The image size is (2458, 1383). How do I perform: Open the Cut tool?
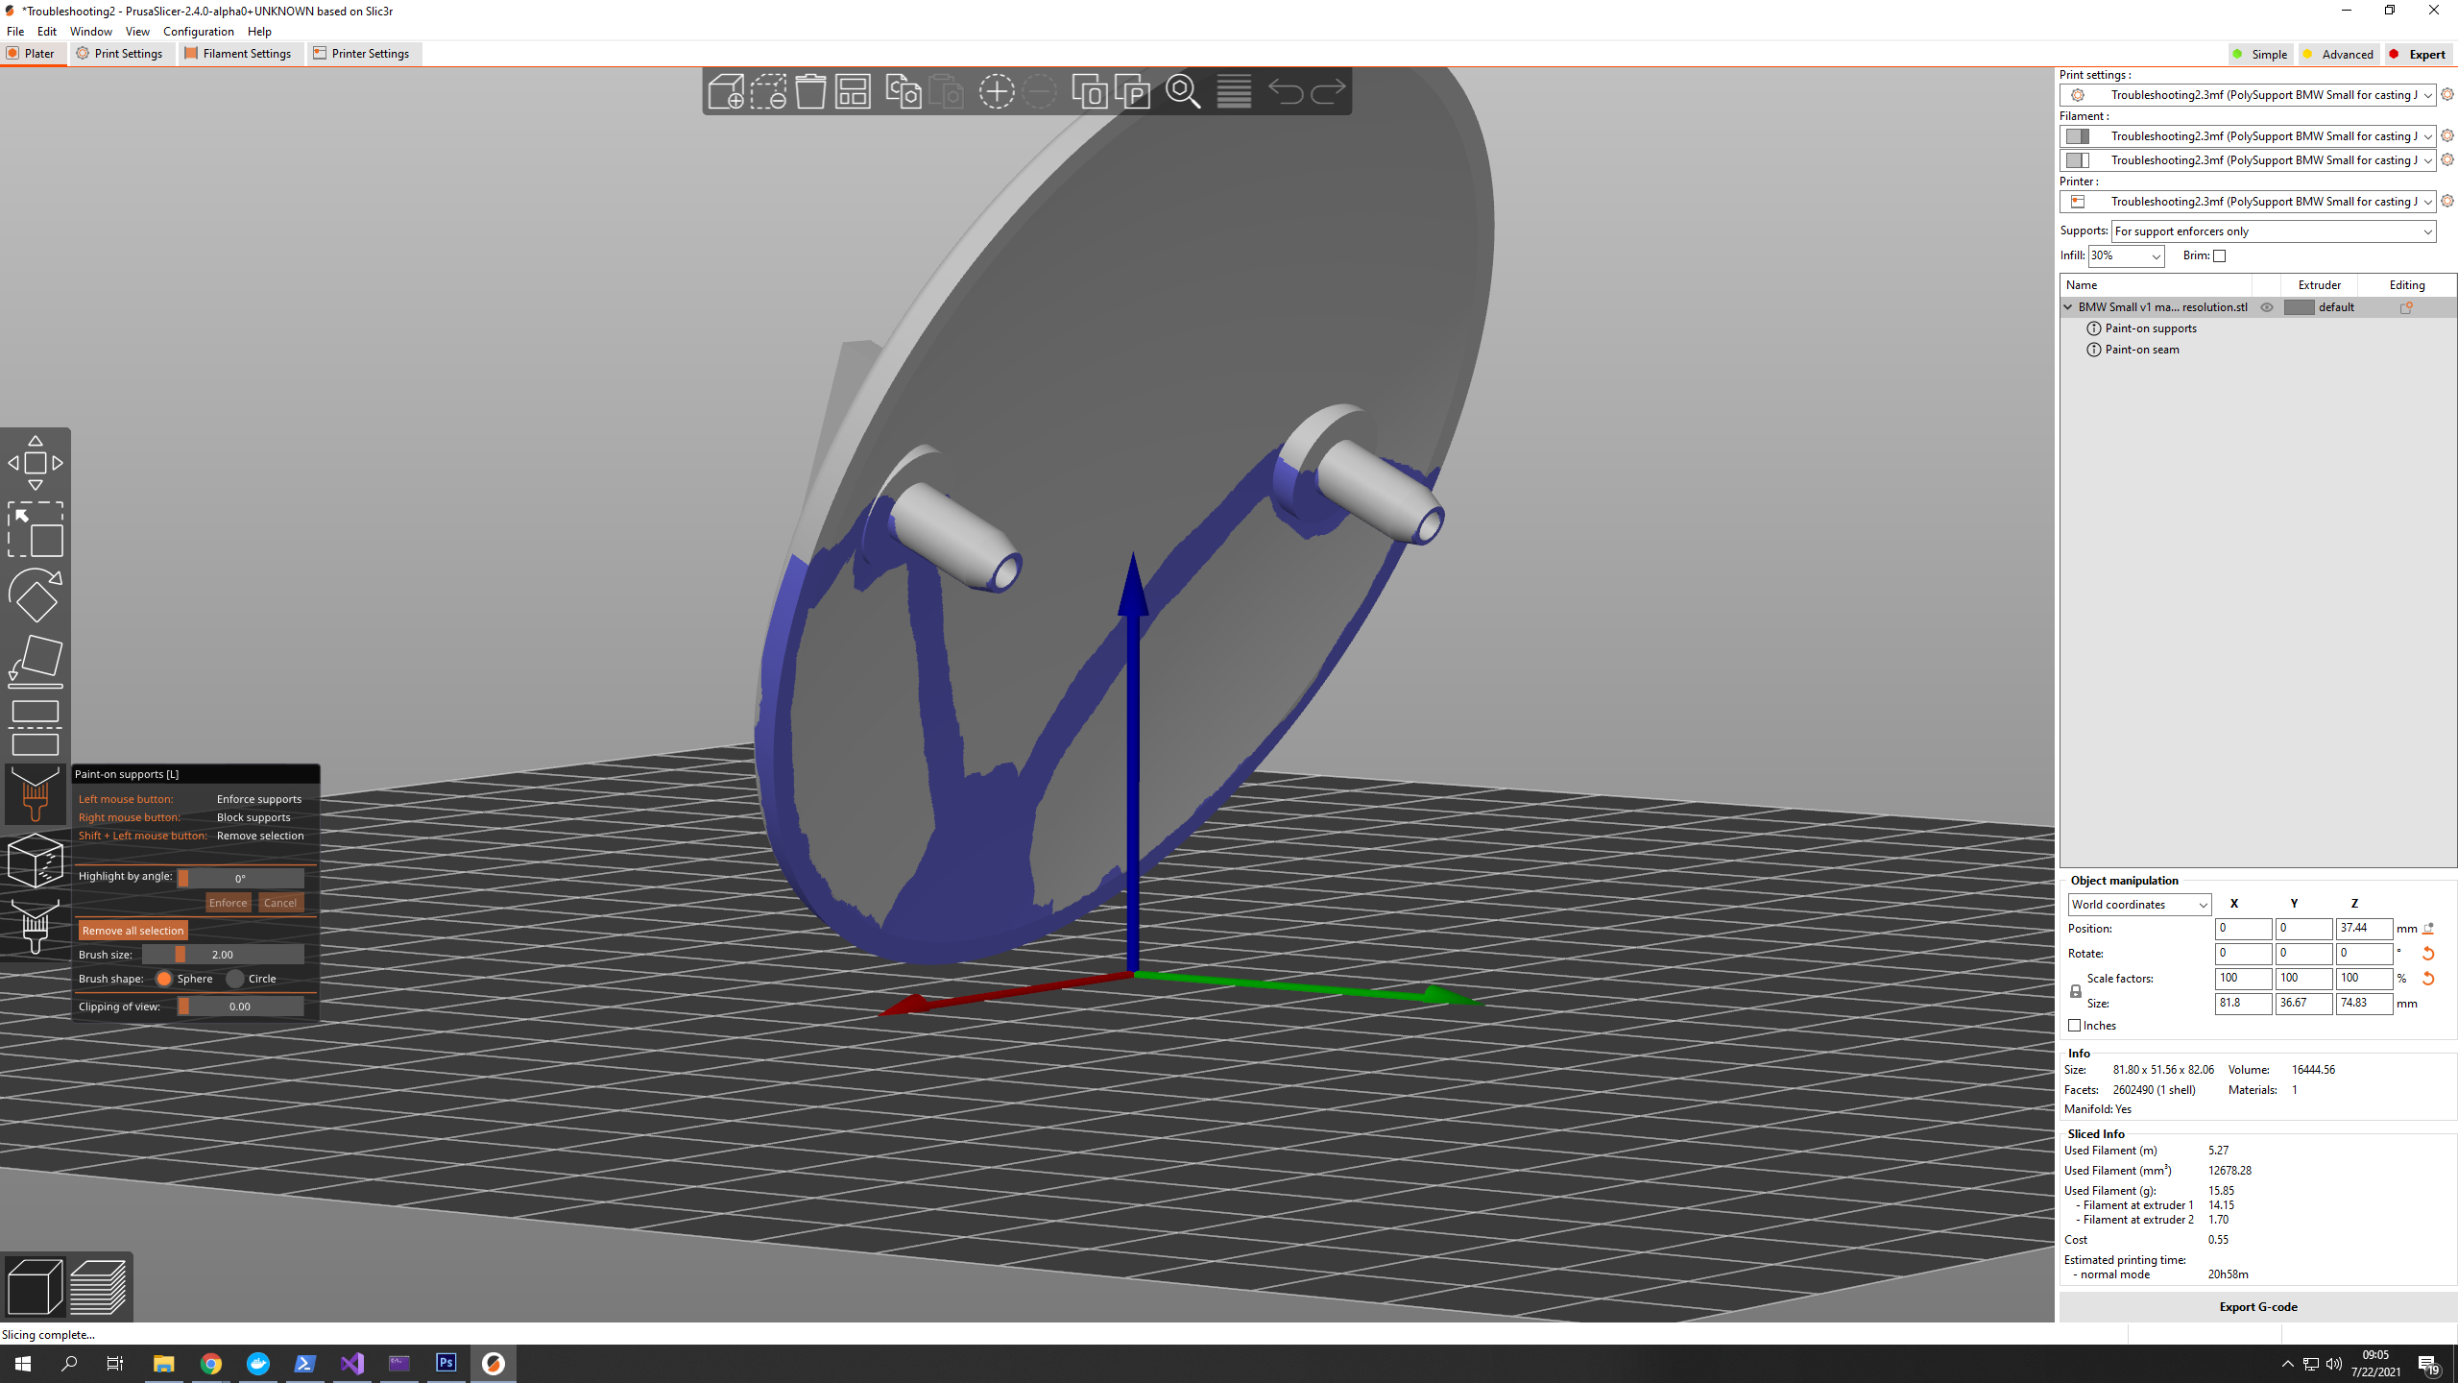(x=36, y=727)
